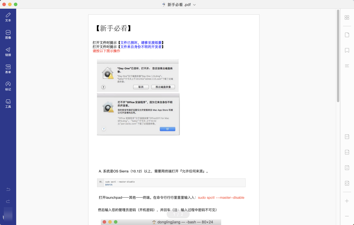Fit page to height
The width and height of the screenshot is (354, 225).
click(x=347, y=168)
